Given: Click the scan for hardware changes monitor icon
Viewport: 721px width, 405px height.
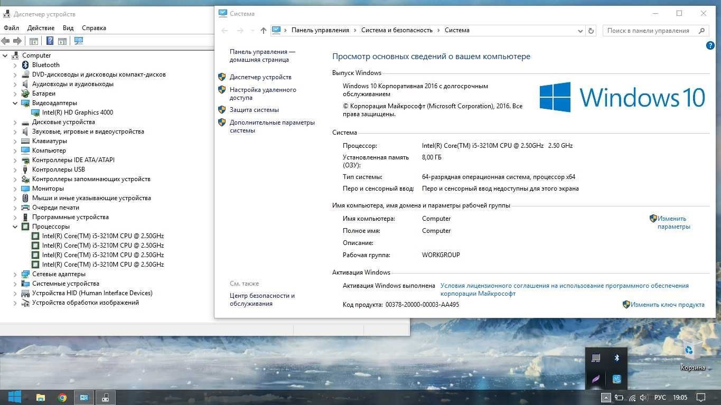Looking at the screenshot, I should pyautogui.click(x=79, y=41).
